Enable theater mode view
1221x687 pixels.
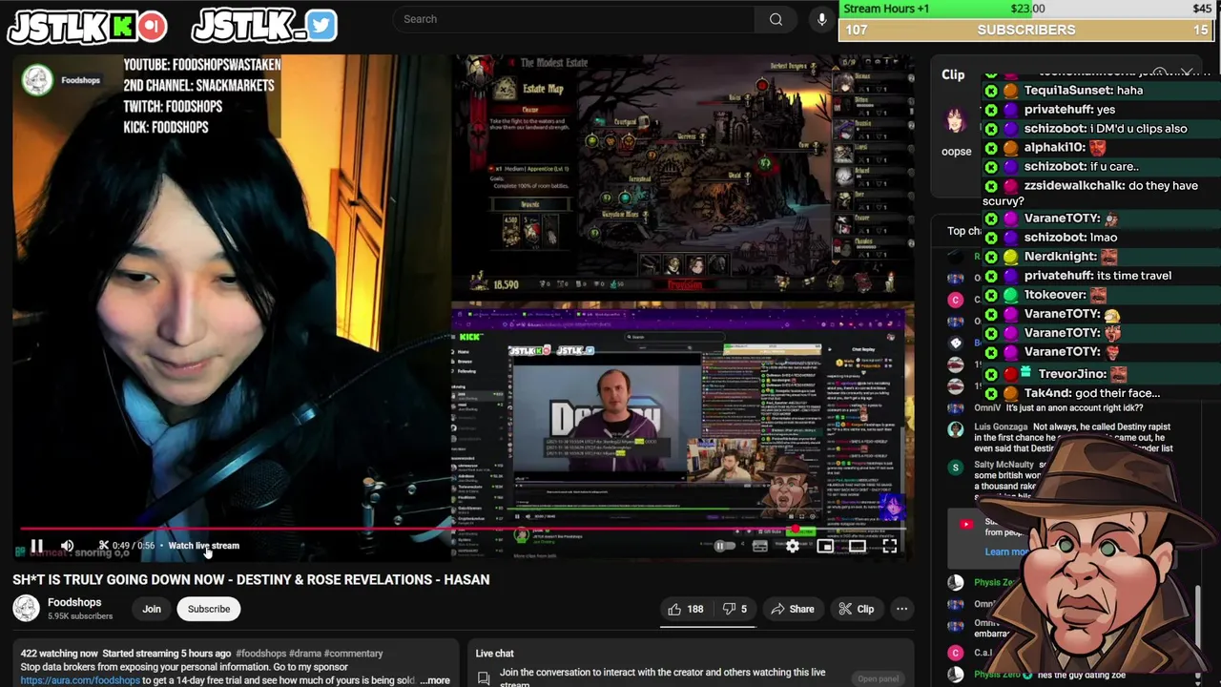[857, 546]
